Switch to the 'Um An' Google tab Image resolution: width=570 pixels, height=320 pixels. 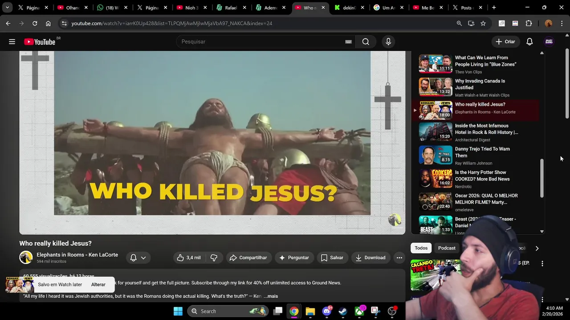click(387, 8)
